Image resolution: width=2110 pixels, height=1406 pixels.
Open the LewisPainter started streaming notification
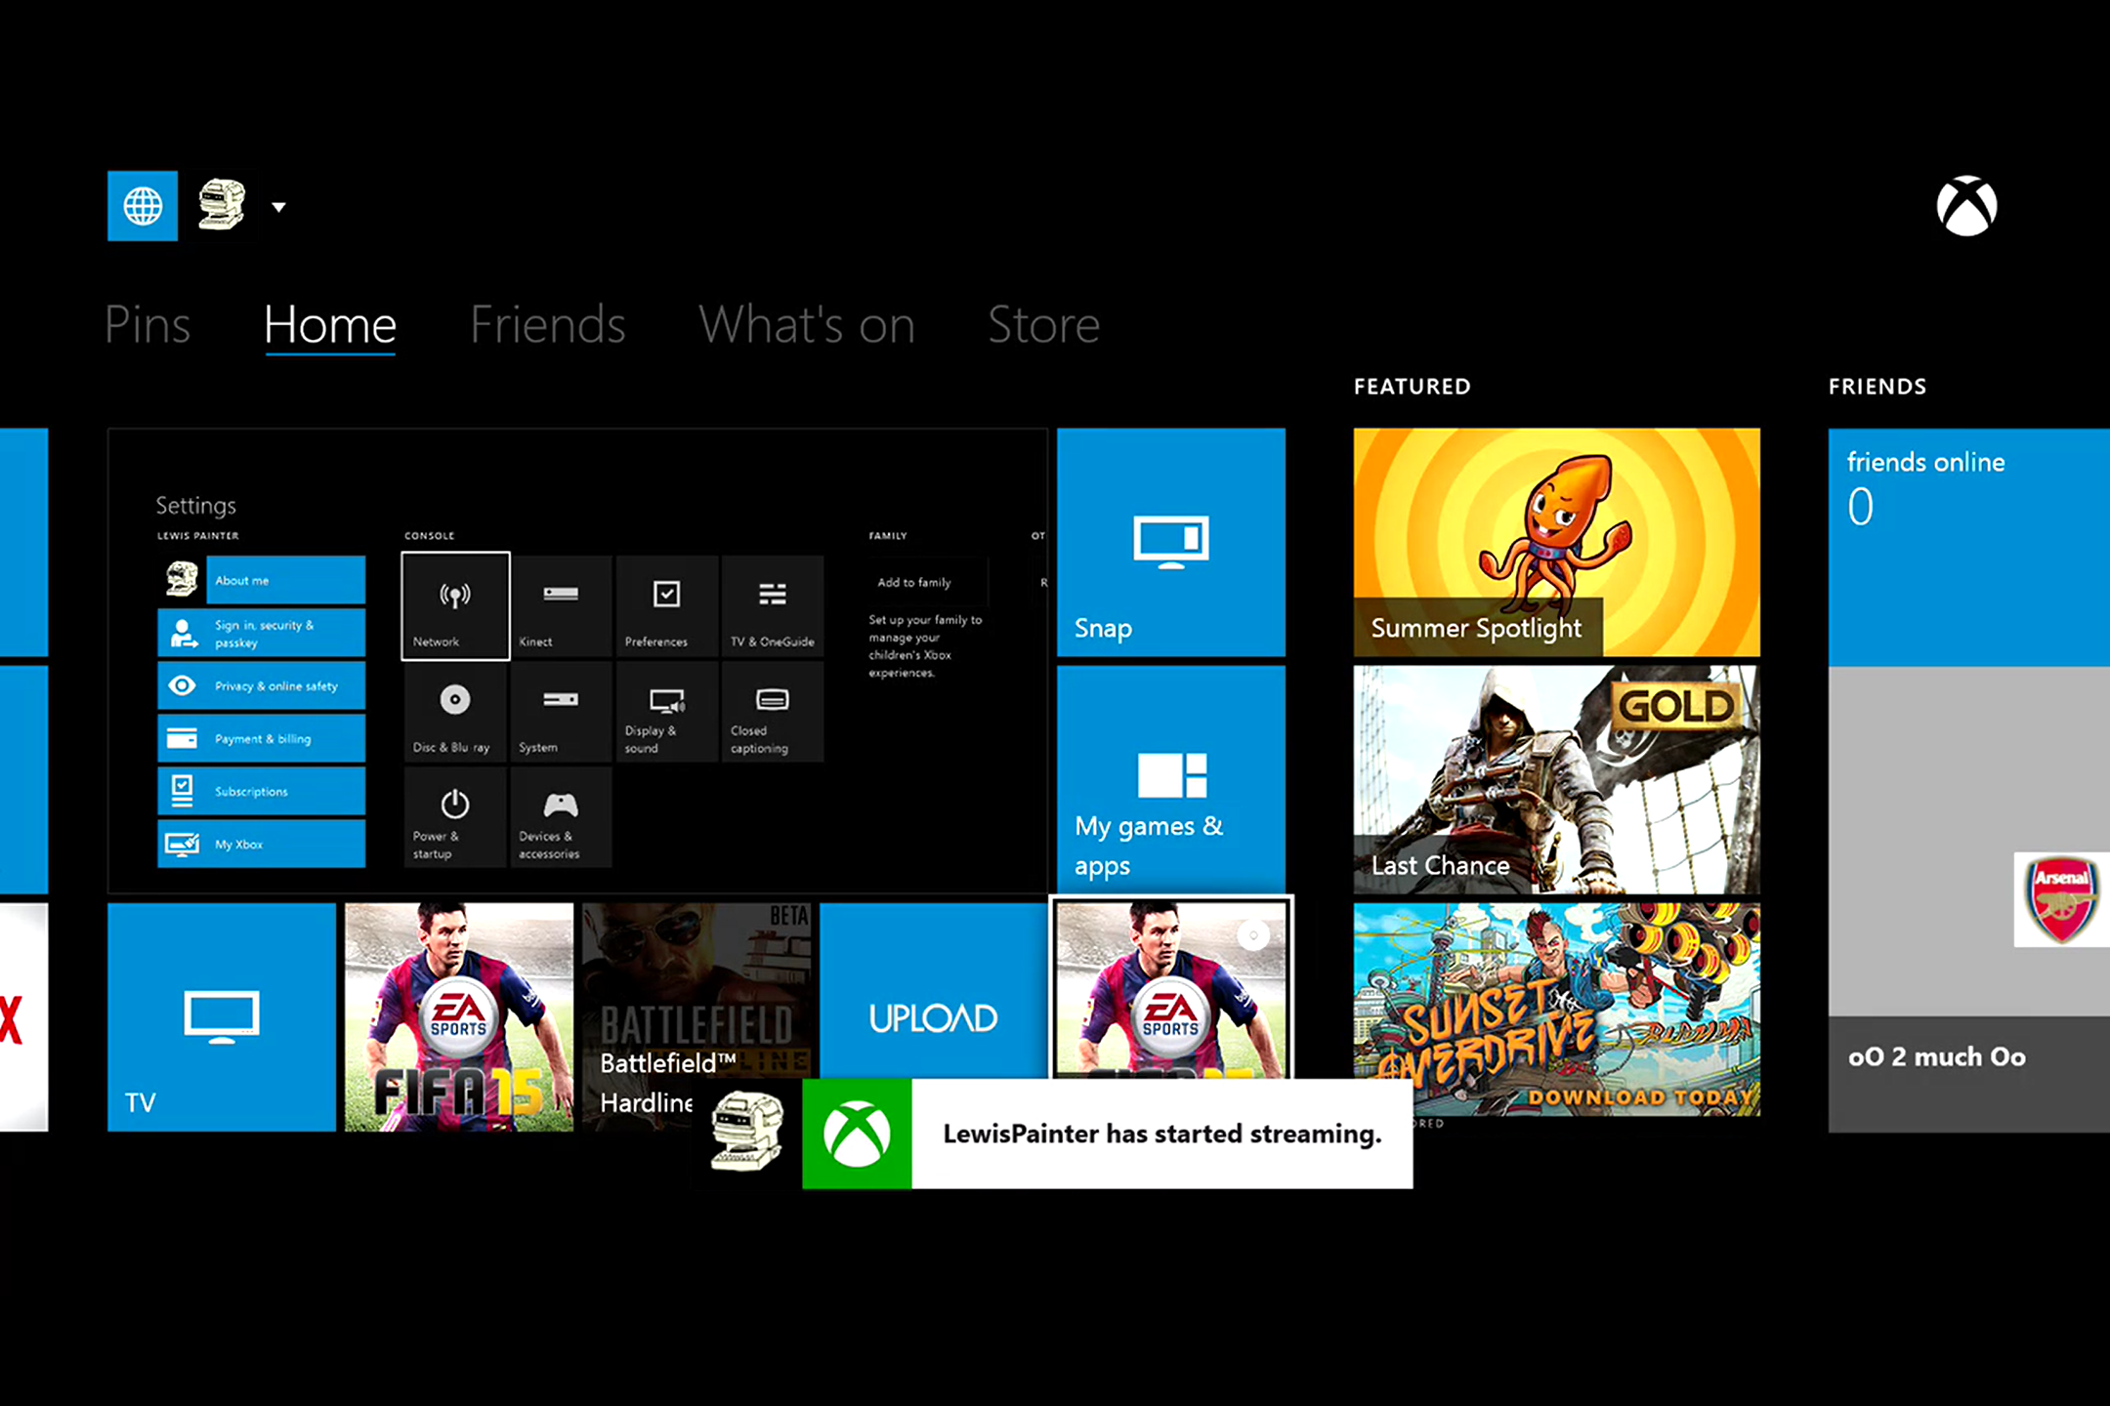coord(1108,1134)
